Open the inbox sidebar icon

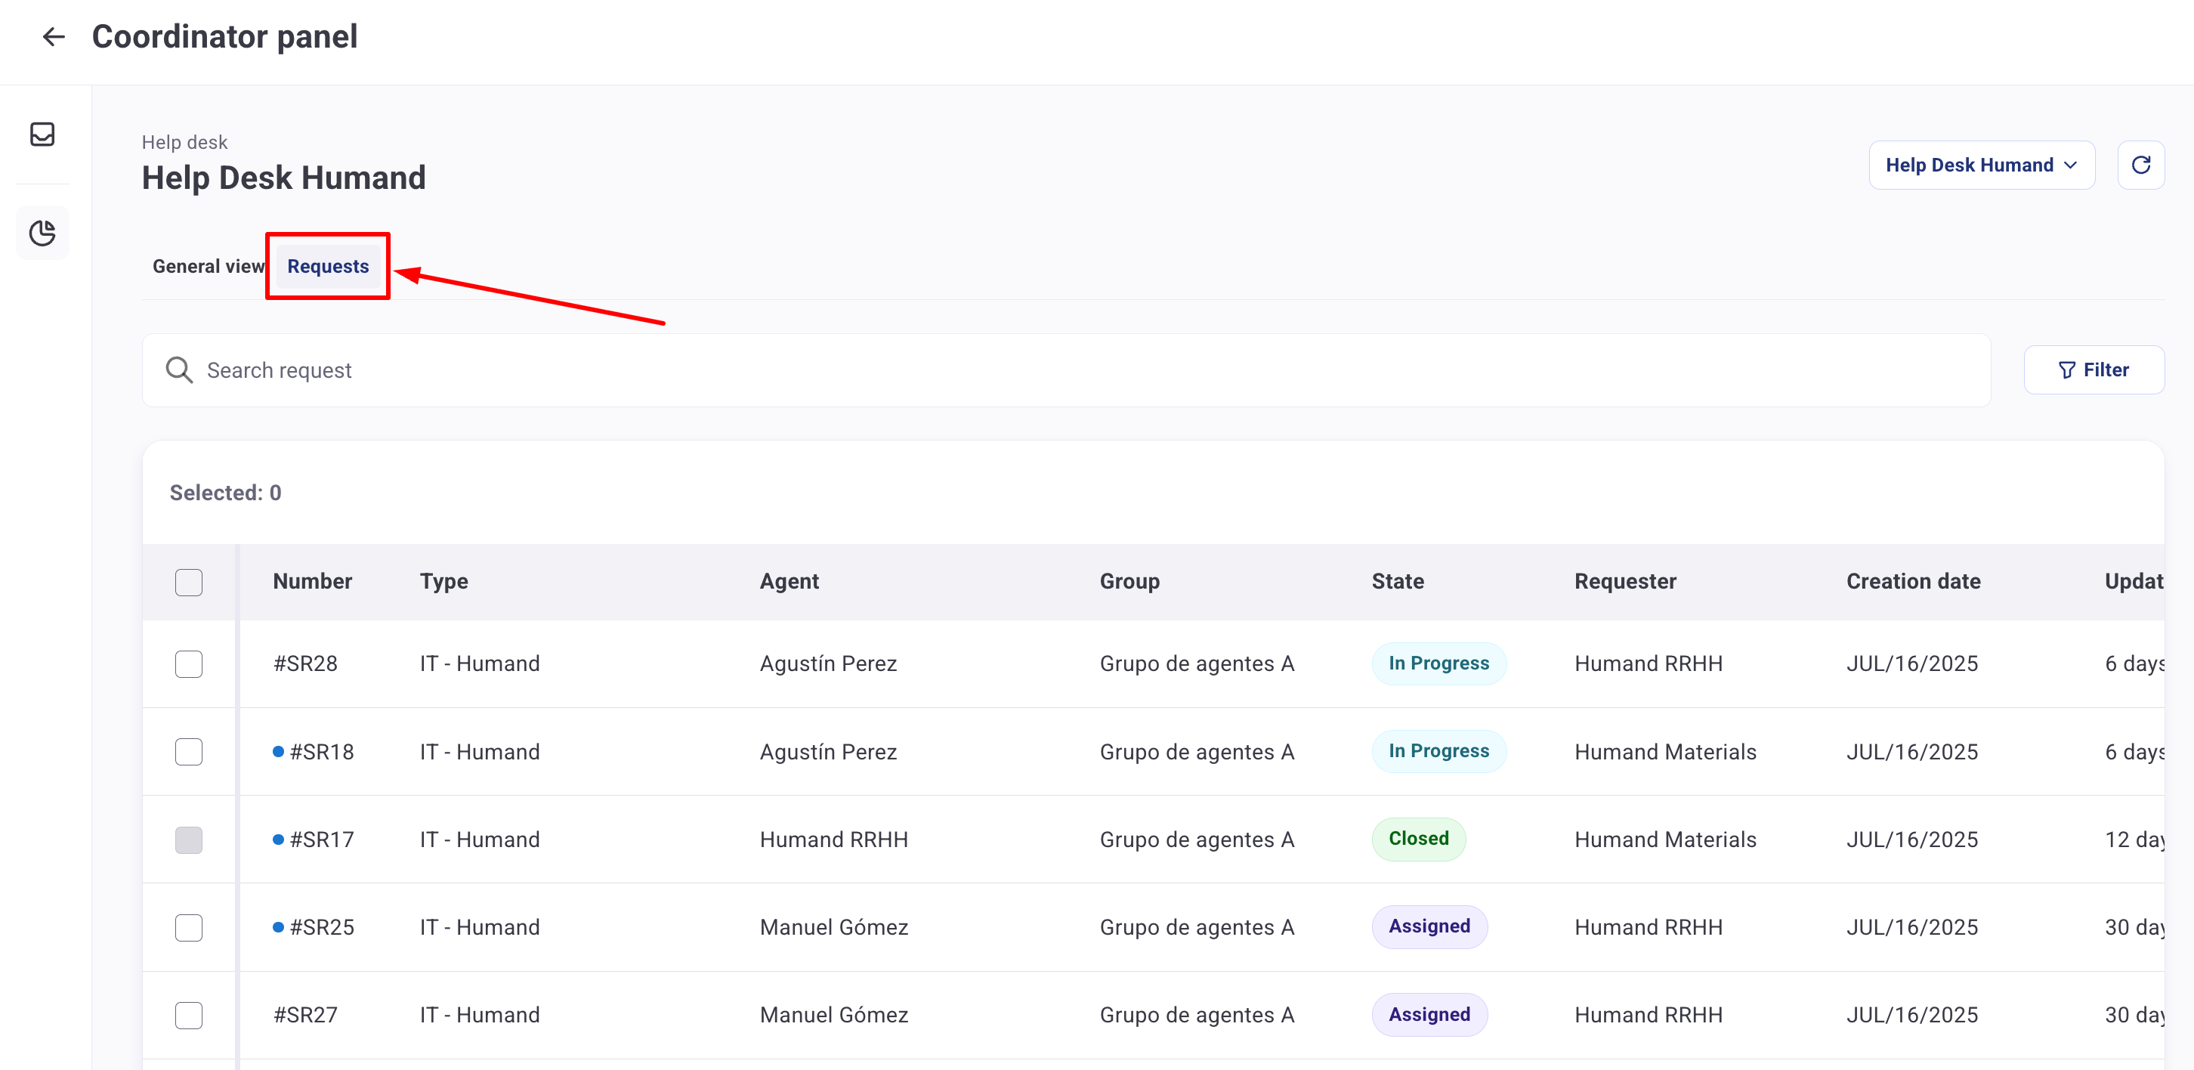click(x=42, y=135)
